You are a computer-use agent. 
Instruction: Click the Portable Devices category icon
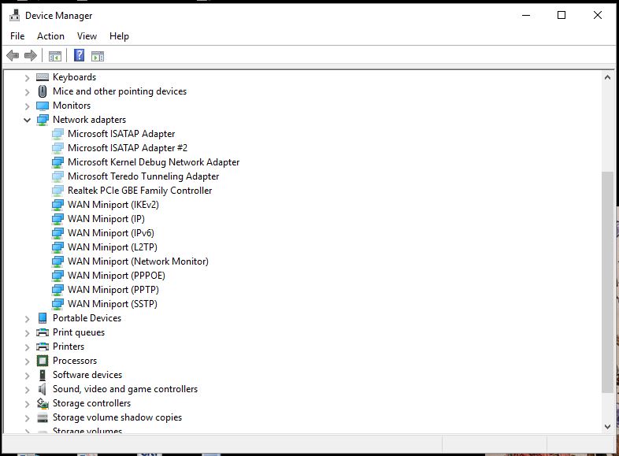43,318
